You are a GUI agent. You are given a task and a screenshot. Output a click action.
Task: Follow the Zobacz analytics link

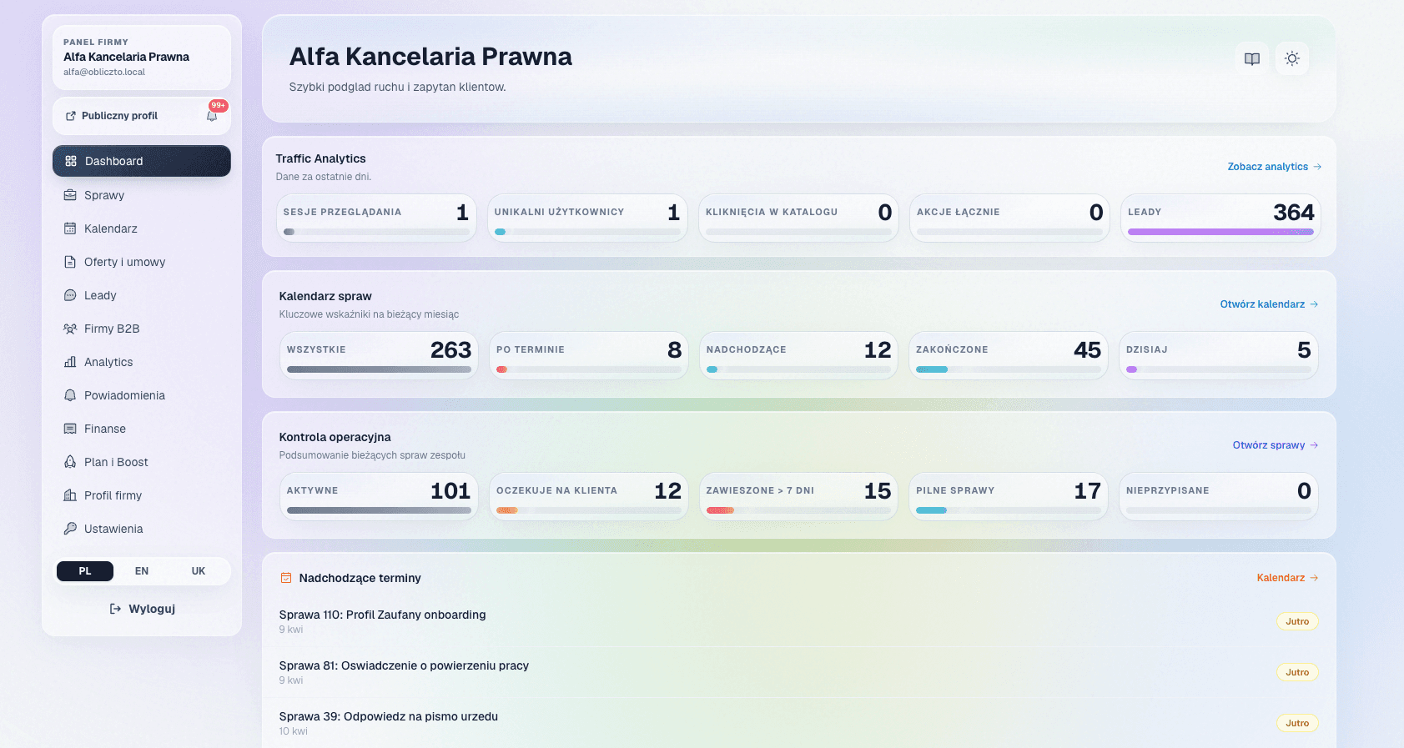click(1275, 167)
